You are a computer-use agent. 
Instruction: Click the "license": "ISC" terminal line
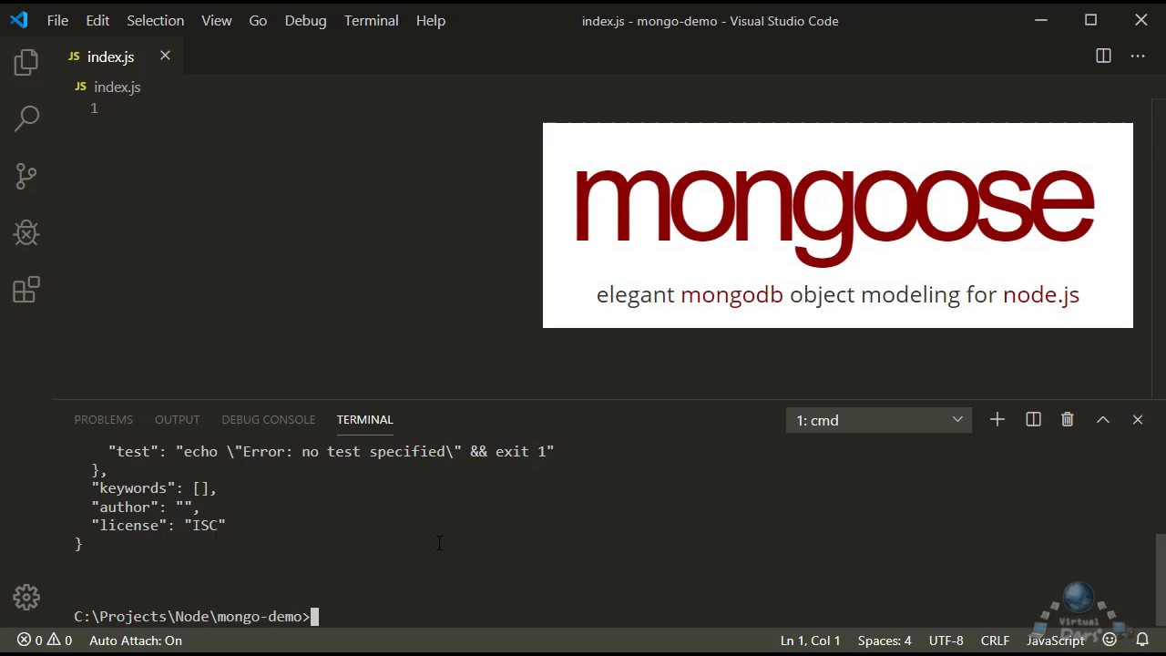159,525
